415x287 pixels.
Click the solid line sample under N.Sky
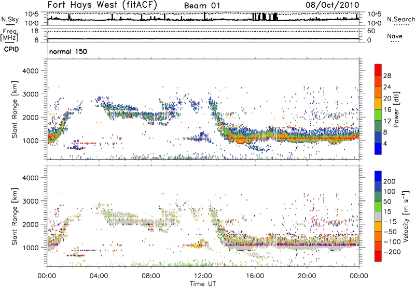pos(10,24)
